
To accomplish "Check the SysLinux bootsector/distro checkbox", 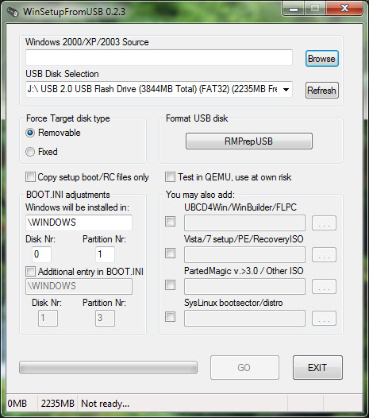I will pos(170,317).
